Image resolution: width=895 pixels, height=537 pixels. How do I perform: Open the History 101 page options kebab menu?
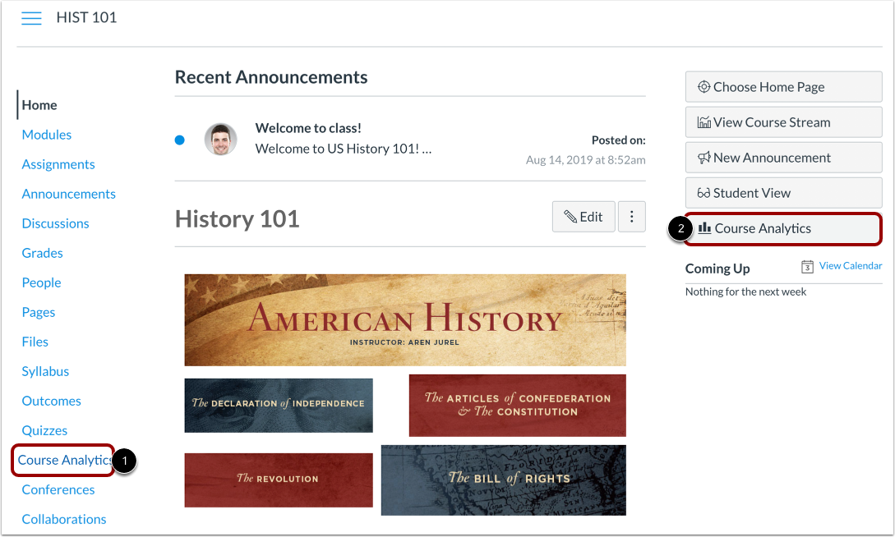(x=631, y=217)
